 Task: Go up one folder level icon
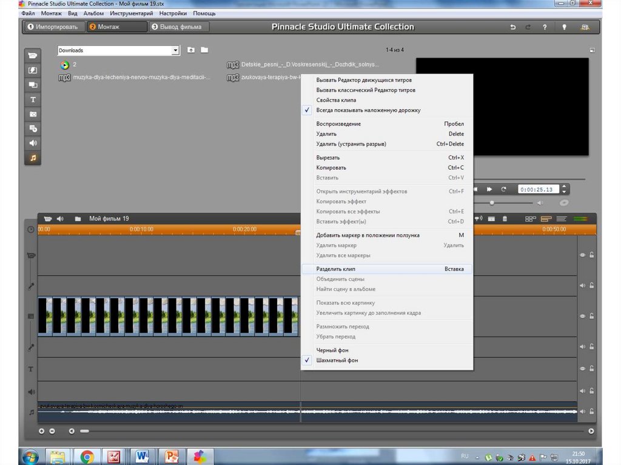(191, 50)
